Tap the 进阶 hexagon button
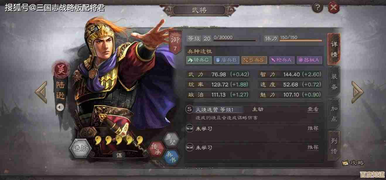 tap(81, 148)
